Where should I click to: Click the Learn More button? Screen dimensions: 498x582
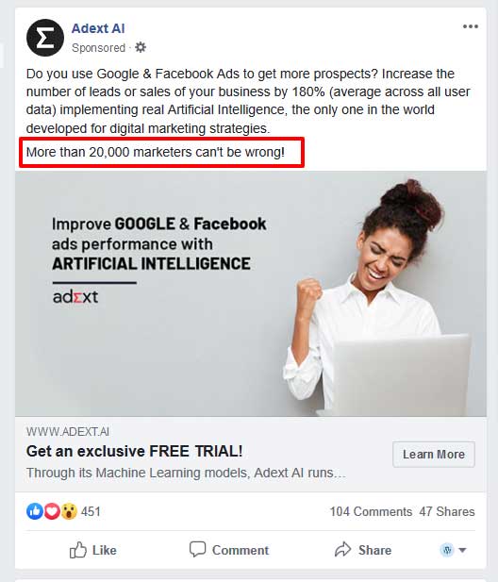pyautogui.click(x=434, y=455)
